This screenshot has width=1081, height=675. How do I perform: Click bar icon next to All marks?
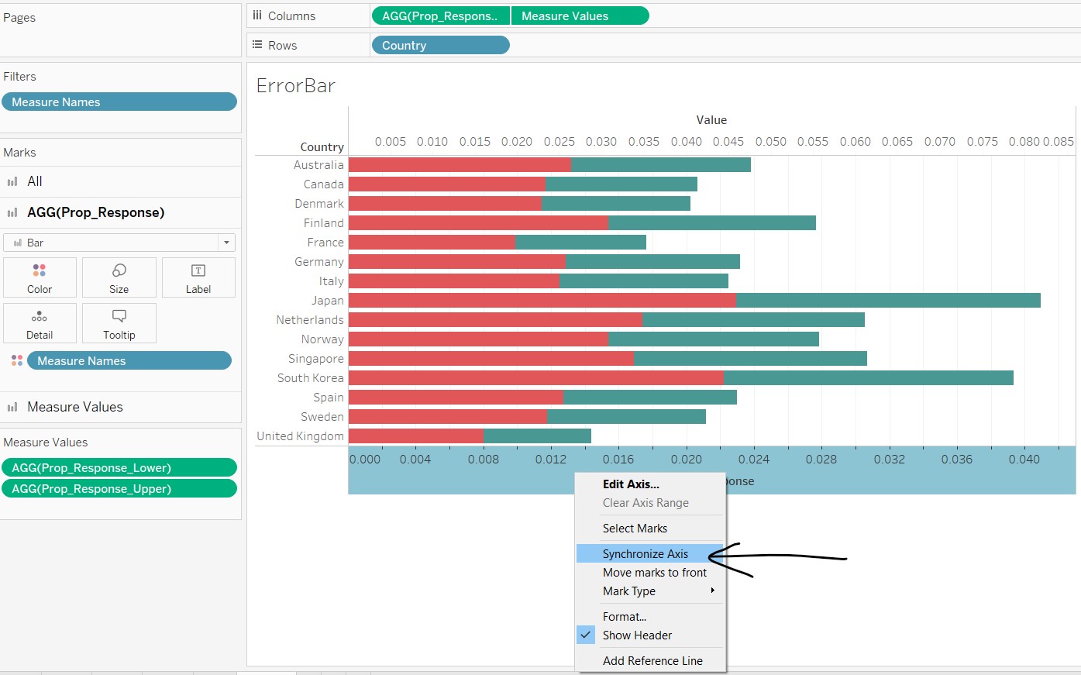point(12,181)
